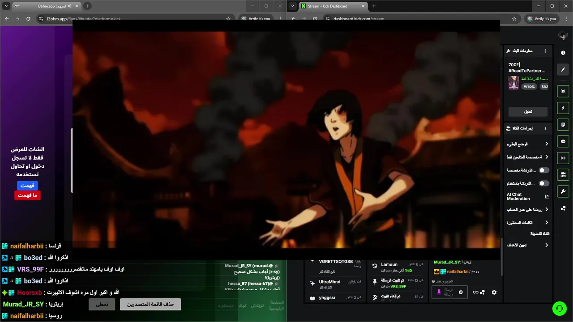Click the info icon in Kick sidebar
573x322 pixels.
pyautogui.click(x=563, y=53)
